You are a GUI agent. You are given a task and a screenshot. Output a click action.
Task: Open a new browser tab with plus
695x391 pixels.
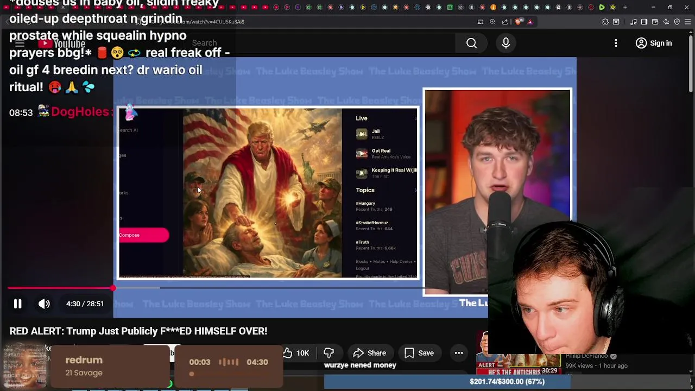pos(625,8)
